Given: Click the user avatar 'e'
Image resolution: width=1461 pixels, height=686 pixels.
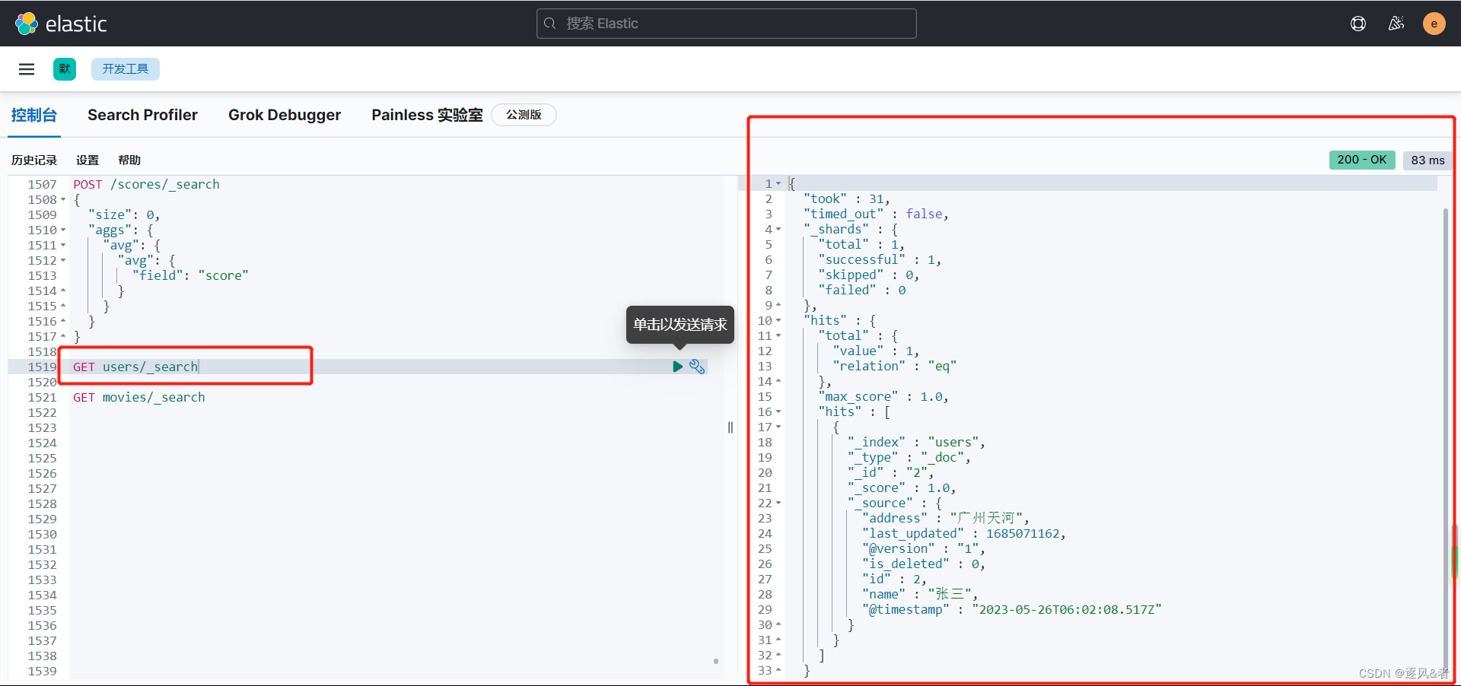Looking at the screenshot, I should coord(1434,23).
